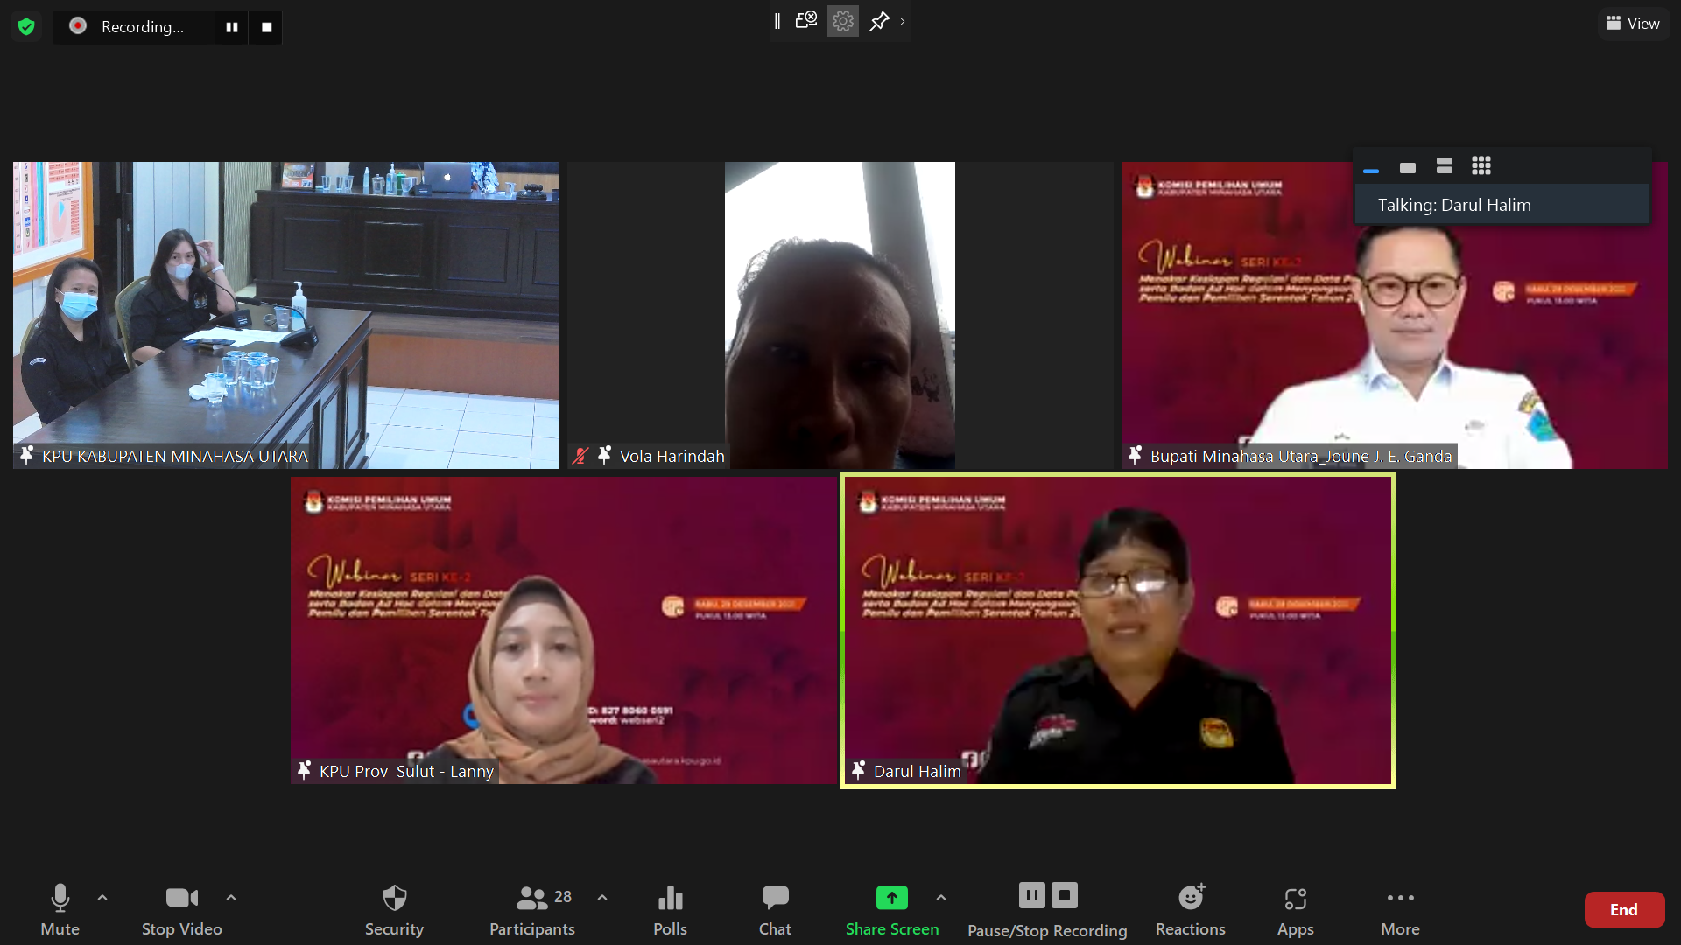Open the Polls panel
1681x945 pixels.
(x=670, y=910)
